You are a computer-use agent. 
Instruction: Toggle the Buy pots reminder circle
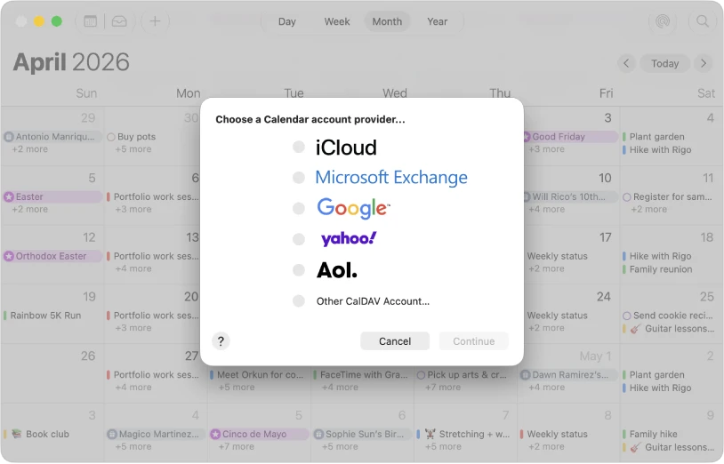coord(111,137)
